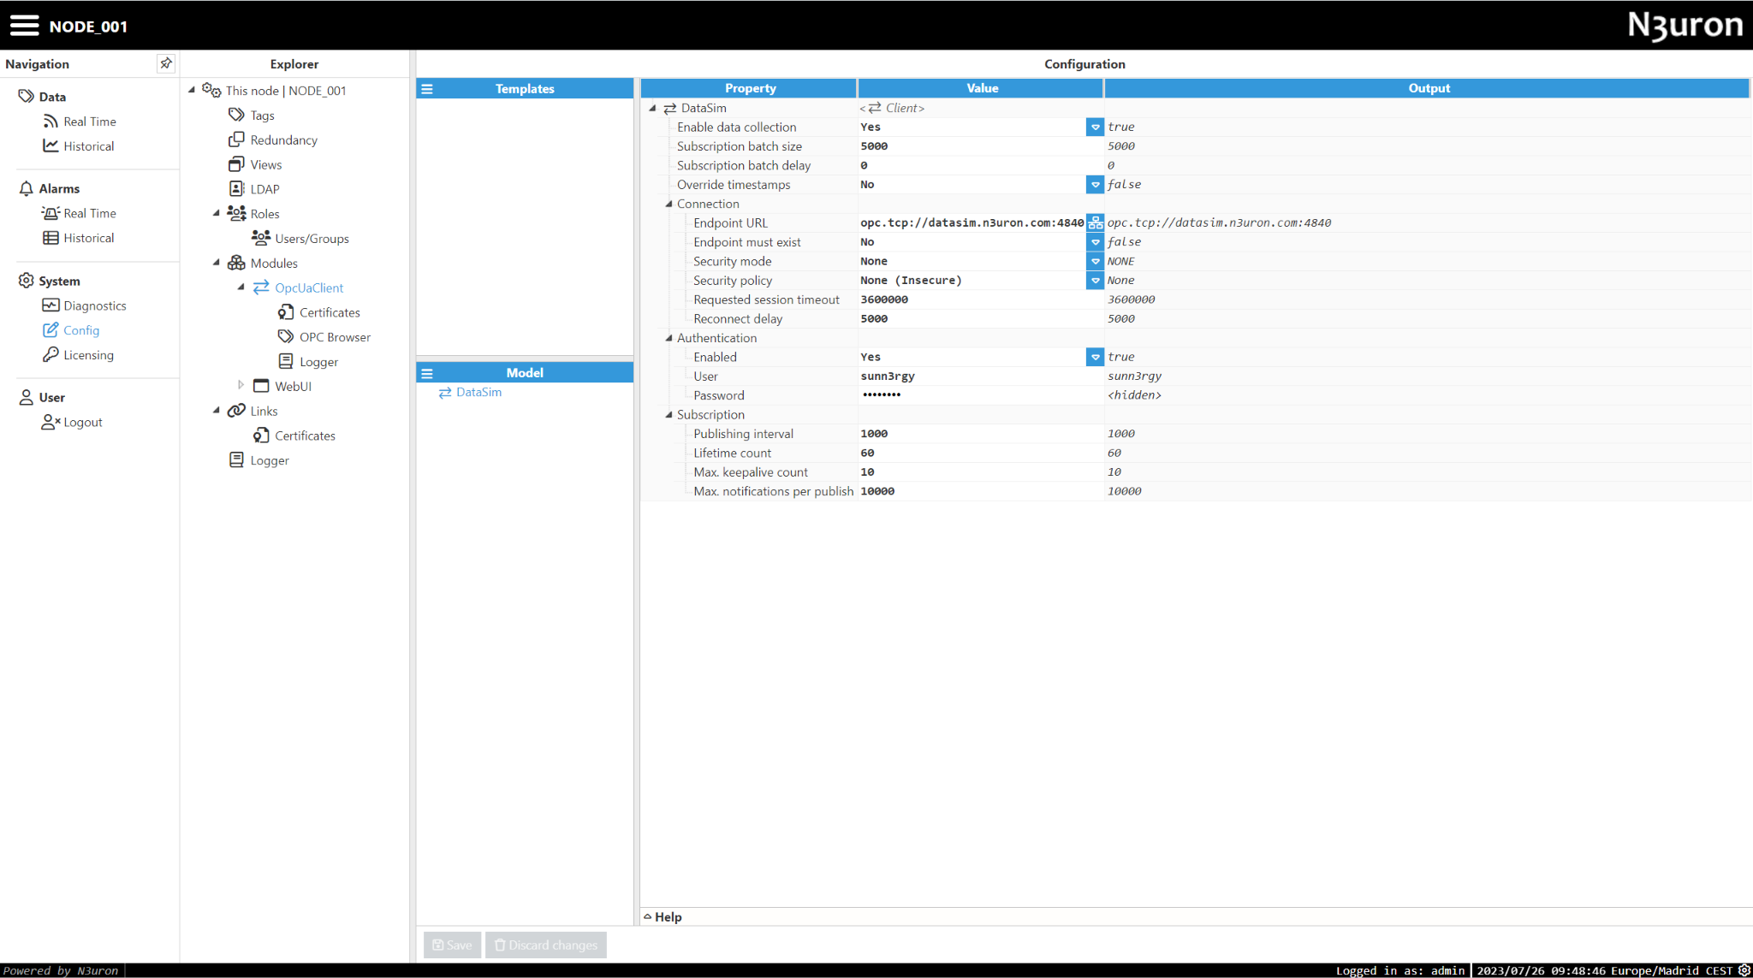Open settings gear in status bar

(1744, 970)
